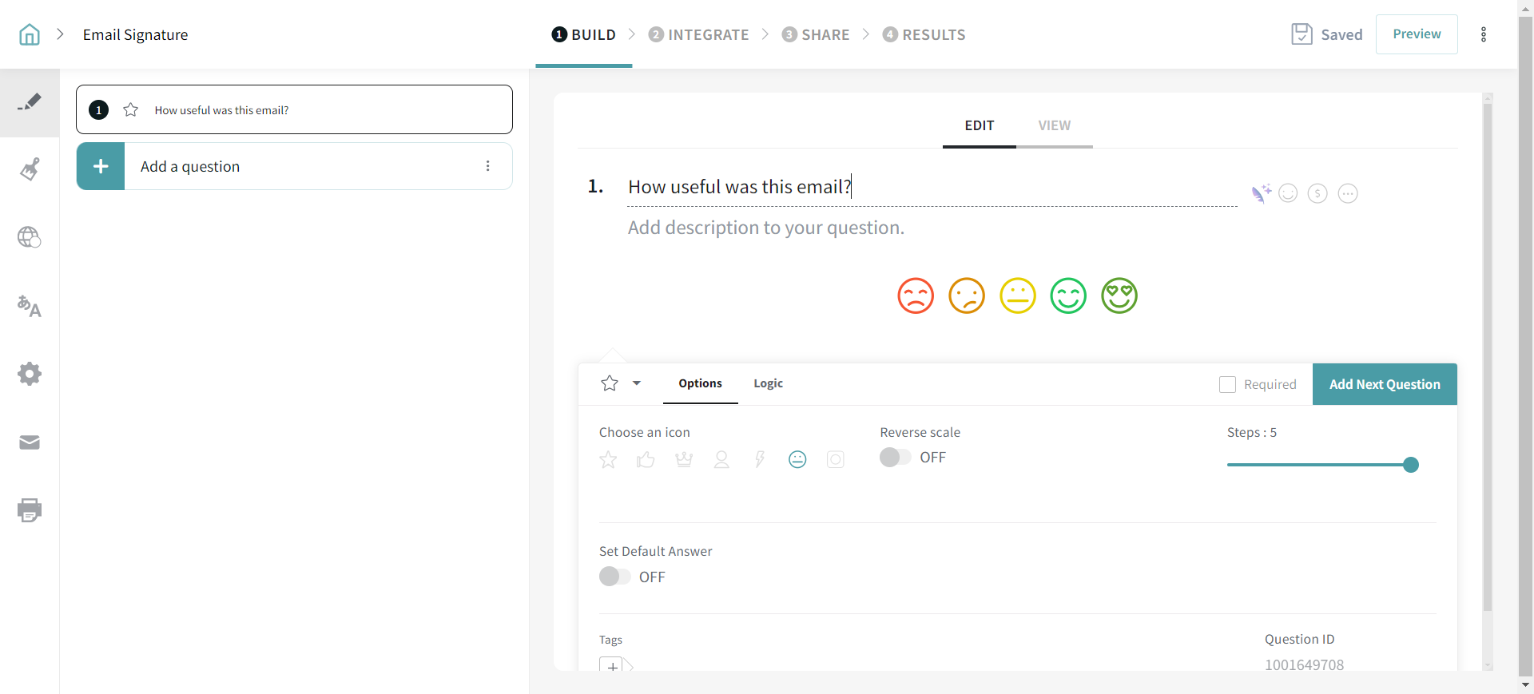Select the crown rating icon

click(x=684, y=459)
